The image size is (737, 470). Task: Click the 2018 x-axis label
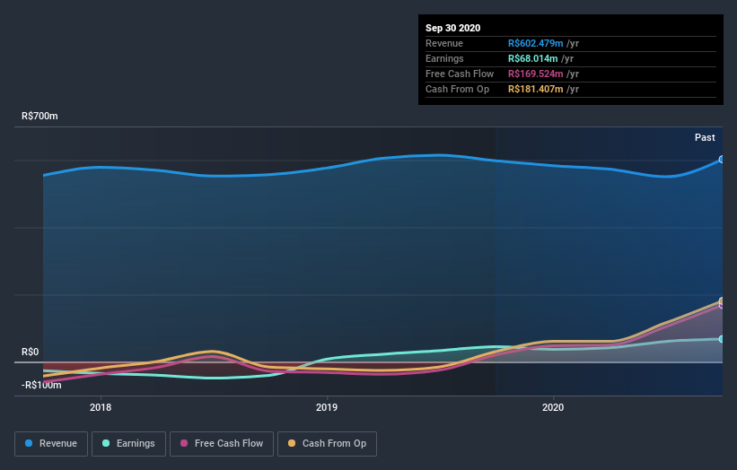point(101,407)
